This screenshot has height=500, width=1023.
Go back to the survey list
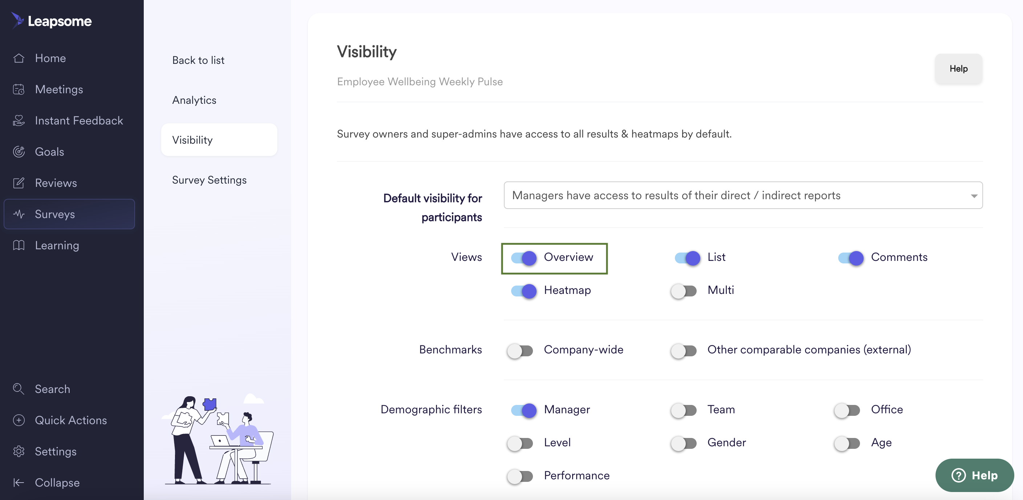pyautogui.click(x=198, y=60)
